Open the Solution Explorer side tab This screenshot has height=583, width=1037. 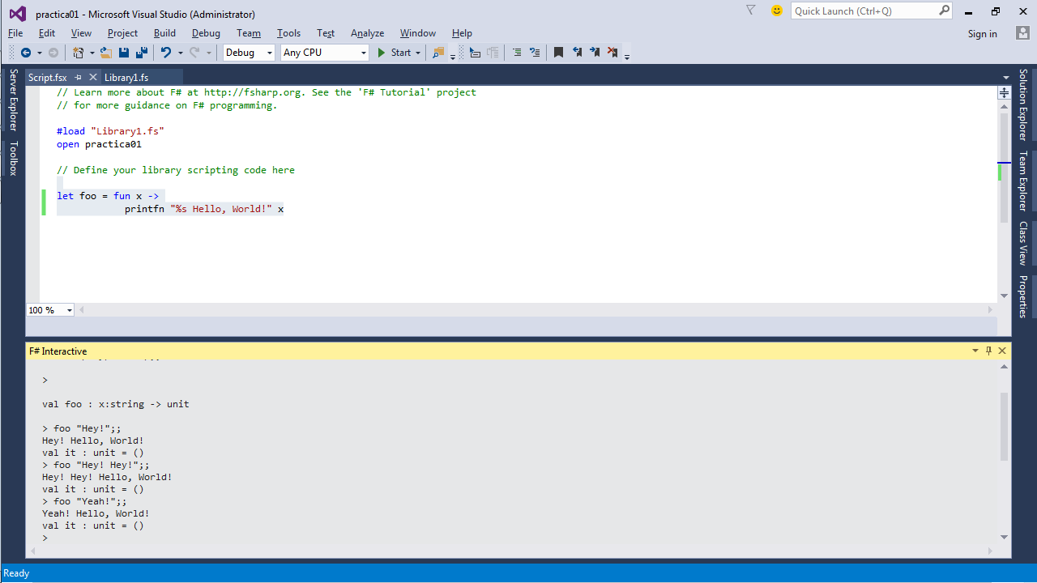(x=1023, y=104)
